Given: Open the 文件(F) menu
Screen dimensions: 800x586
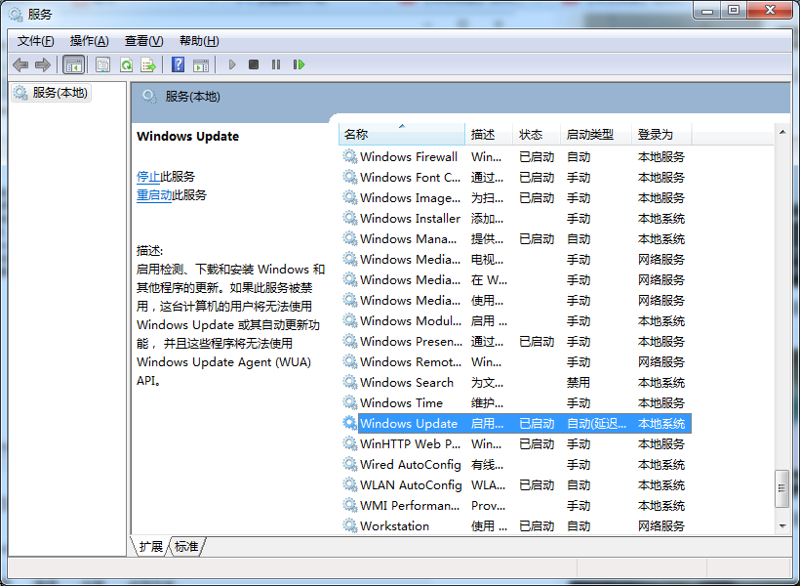Looking at the screenshot, I should (36, 41).
